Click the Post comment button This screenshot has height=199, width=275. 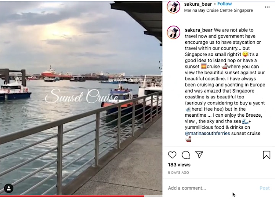click(x=264, y=188)
